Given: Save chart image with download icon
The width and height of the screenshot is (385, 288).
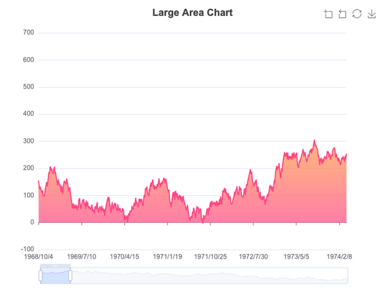Looking at the screenshot, I should point(372,14).
